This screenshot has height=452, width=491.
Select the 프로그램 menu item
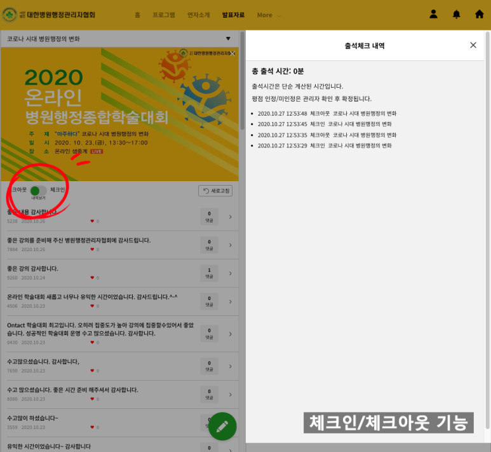[x=164, y=15]
